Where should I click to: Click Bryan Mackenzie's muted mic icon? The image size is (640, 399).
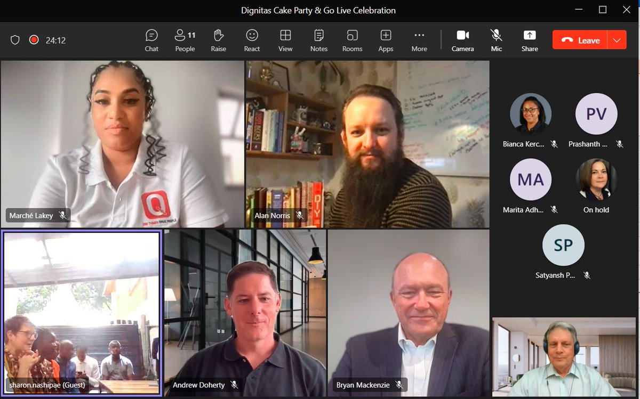click(x=398, y=385)
